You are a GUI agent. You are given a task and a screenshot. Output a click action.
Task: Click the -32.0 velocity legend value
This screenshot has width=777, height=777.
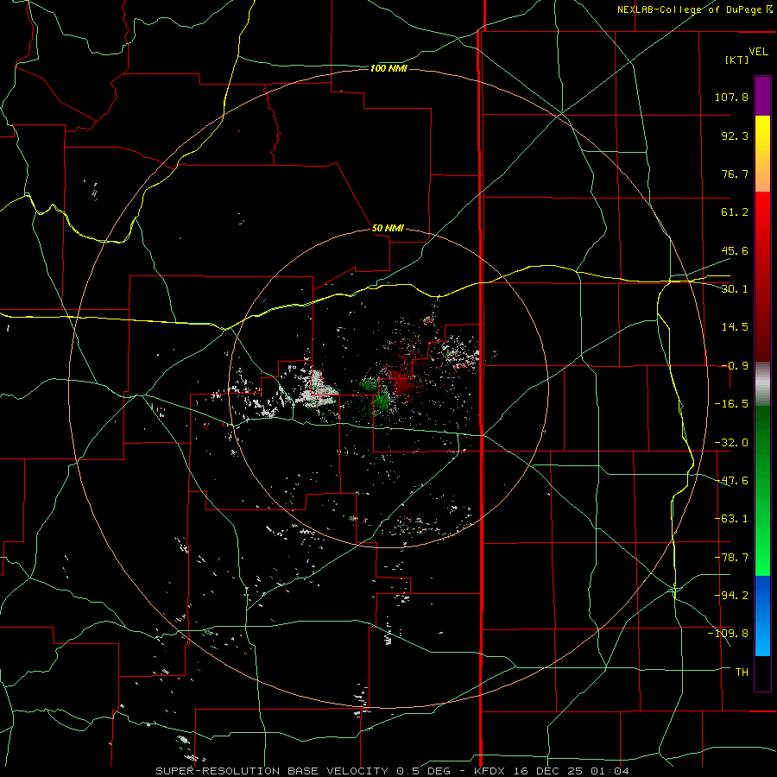[731, 443]
